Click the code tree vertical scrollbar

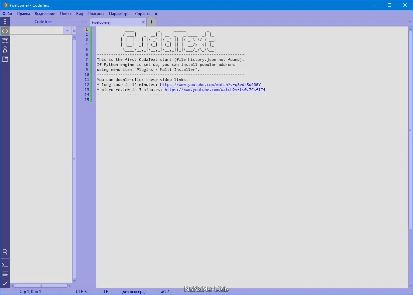coord(74,159)
